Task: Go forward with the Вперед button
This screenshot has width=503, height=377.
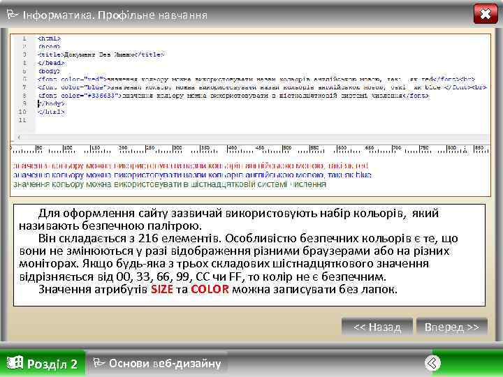Action: [452, 327]
